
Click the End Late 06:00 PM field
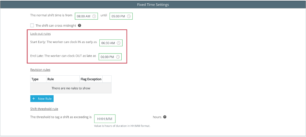pos(110,57)
